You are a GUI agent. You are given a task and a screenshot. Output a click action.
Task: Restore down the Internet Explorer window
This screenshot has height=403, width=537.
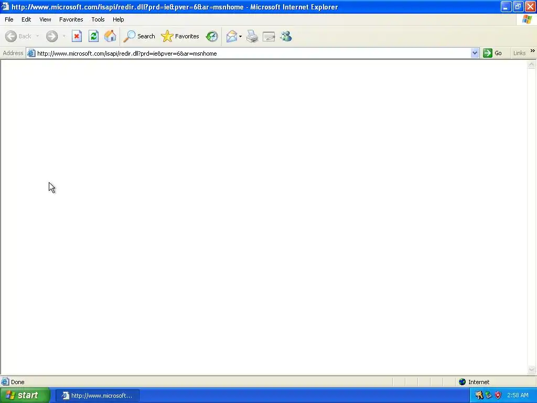click(x=518, y=6)
